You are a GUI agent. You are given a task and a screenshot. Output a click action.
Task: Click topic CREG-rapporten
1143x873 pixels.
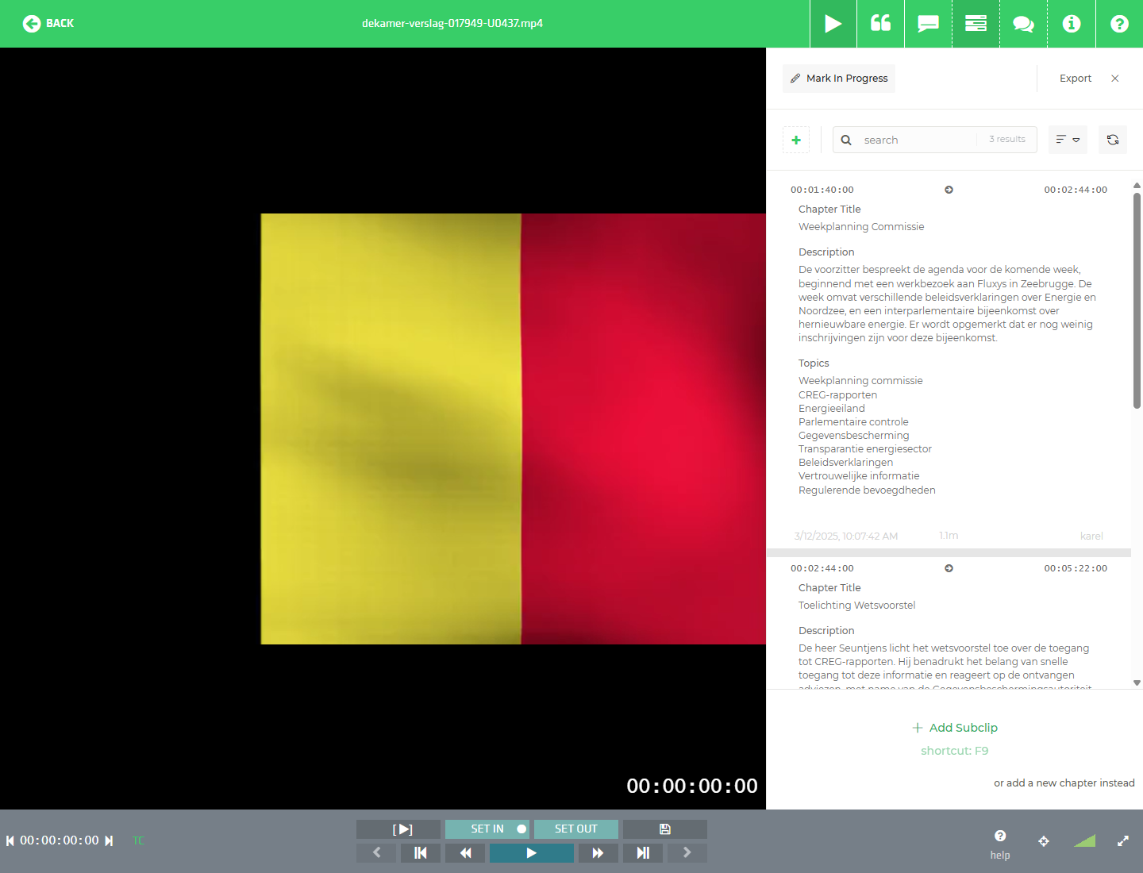837,395
